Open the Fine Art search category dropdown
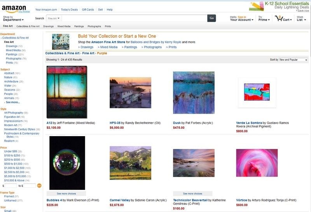This screenshot has width=311, height=212. point(54,18)
